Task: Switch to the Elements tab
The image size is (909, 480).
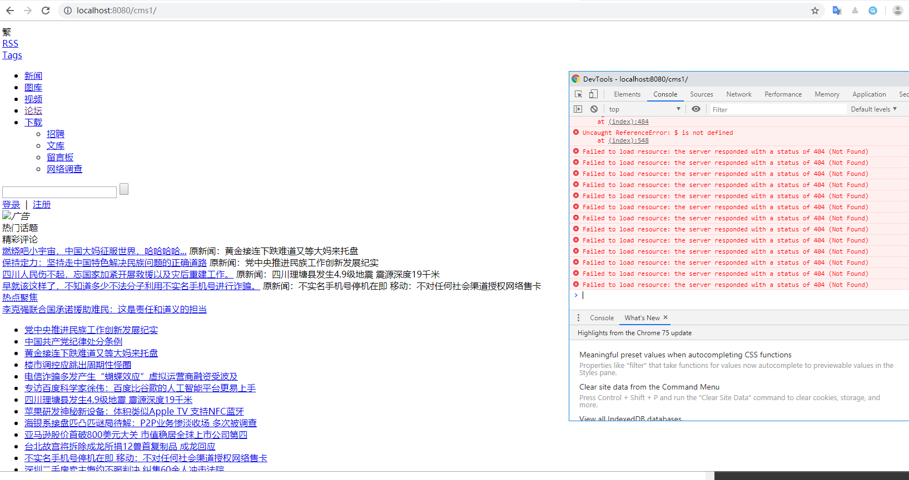Action: pyautogui.click(x=627, y=94)
